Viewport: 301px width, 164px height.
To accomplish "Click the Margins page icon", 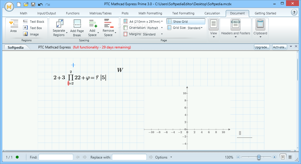I will (125, 34).
